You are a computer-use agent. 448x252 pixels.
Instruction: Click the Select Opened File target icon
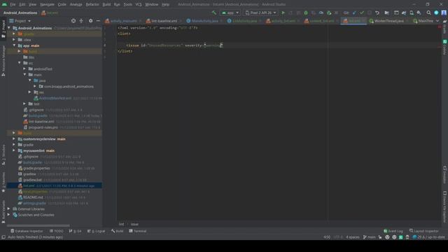tap(73, 21)
